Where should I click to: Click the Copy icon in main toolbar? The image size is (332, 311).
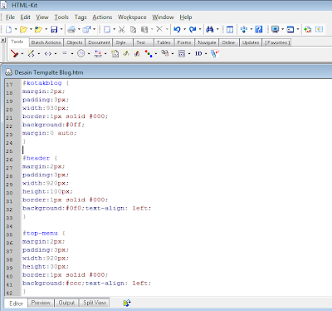coord(134,29)
